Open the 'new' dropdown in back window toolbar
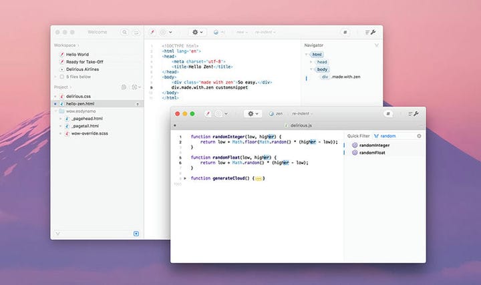The image size is (481, 285). [242, 32]
